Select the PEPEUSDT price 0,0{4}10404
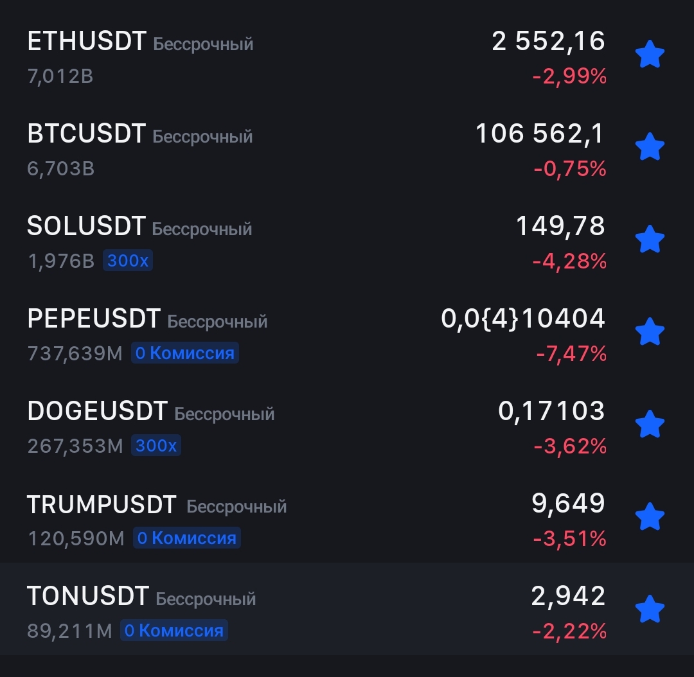This screenshot has width=694, height=677. (x=522, y=319)
